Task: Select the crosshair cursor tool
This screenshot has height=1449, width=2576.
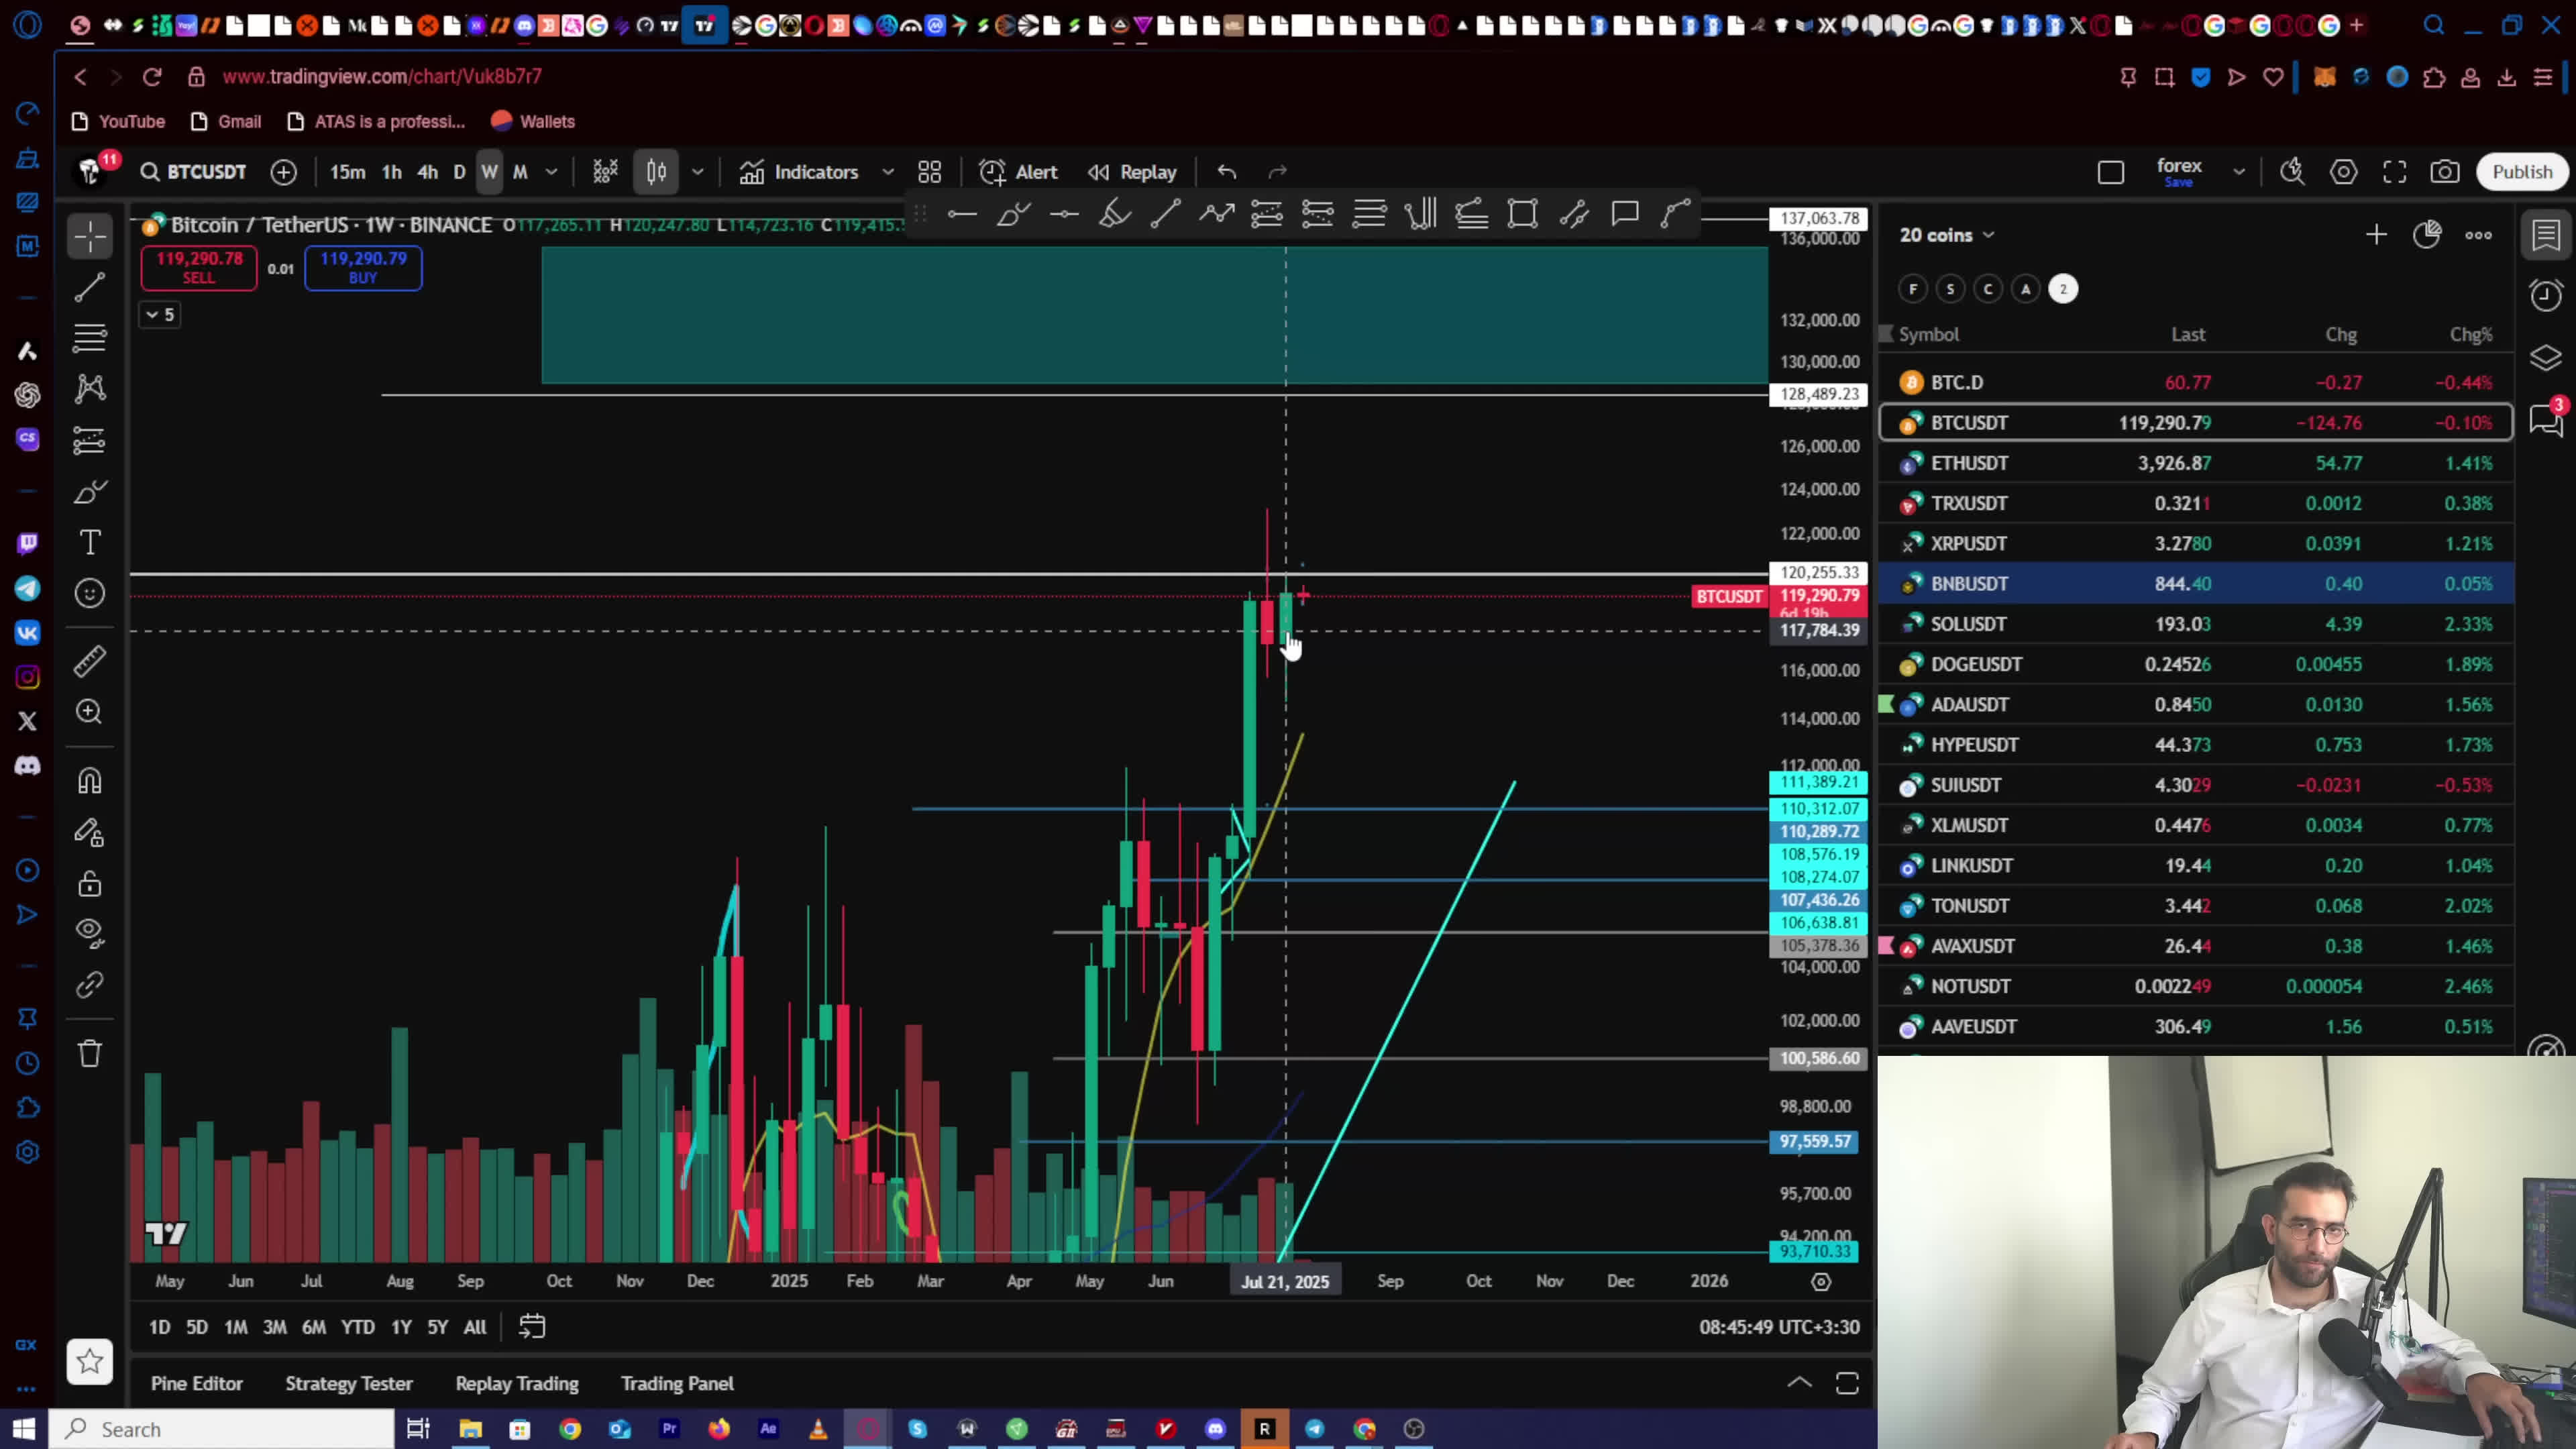Action: (90, 237)
